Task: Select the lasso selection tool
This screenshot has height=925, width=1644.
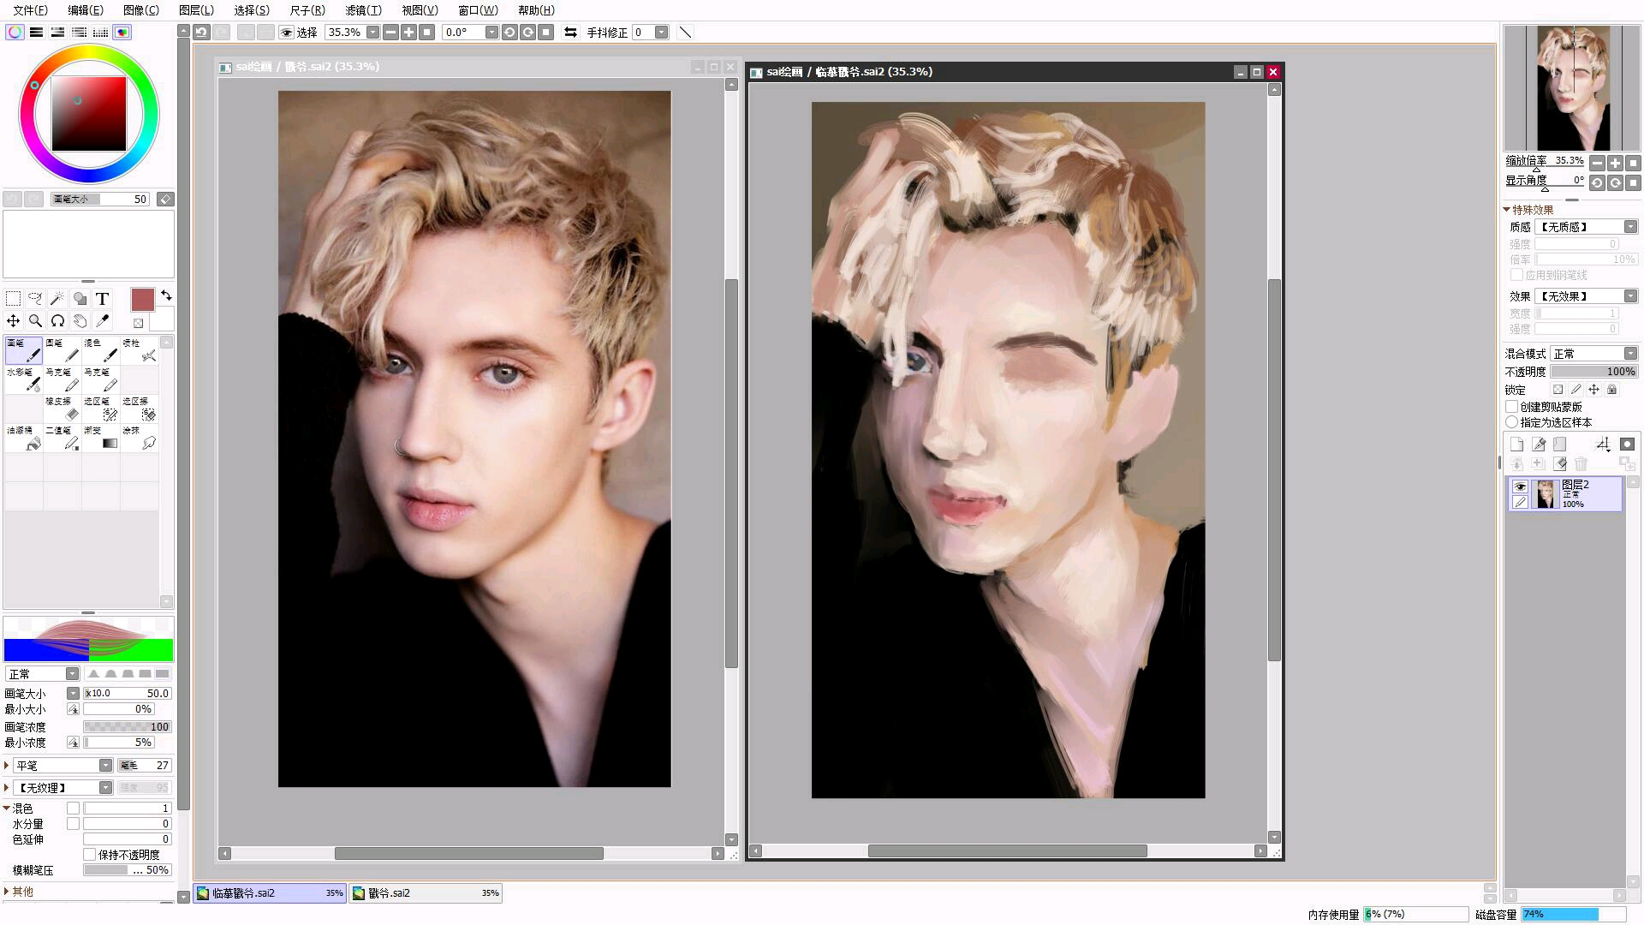Action: [36, 298]
